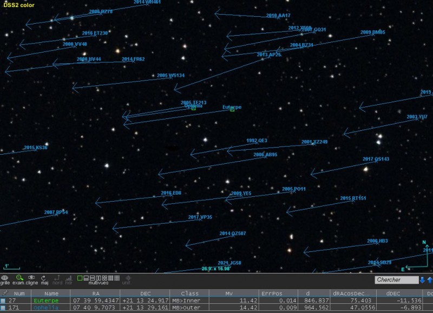Image resolution: width=433 pixels, height=313 pixels.
Task: Sort table by the RA column header
Action: 95,294
